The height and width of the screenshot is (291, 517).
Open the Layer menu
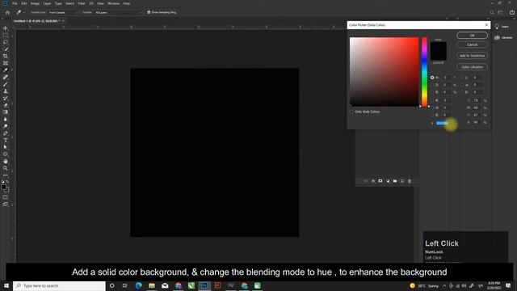[47, 3]
